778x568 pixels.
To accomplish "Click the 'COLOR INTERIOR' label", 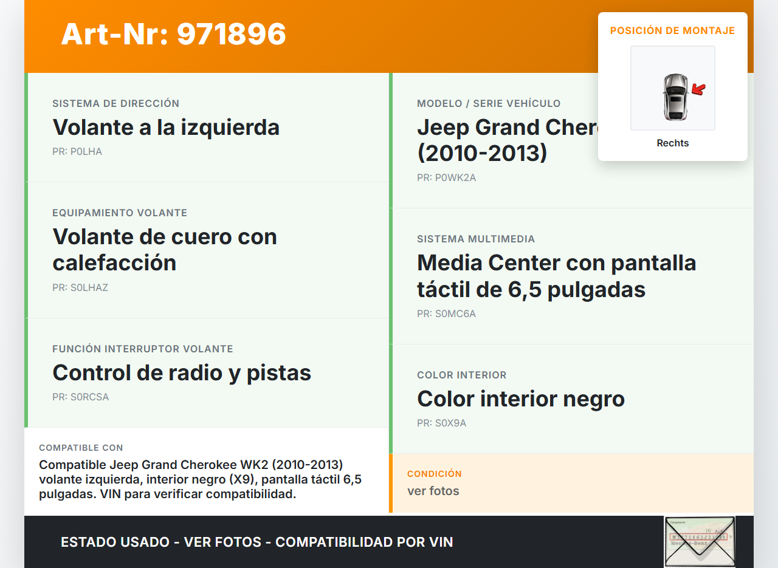I will 462,375.
